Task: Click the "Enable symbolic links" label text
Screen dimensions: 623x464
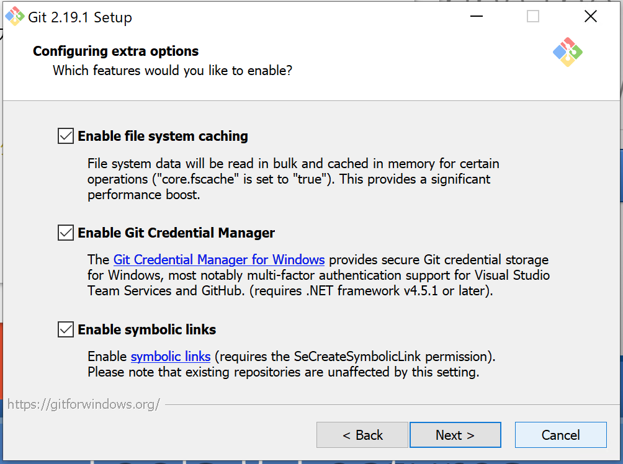Action: [x=146, y=329]
